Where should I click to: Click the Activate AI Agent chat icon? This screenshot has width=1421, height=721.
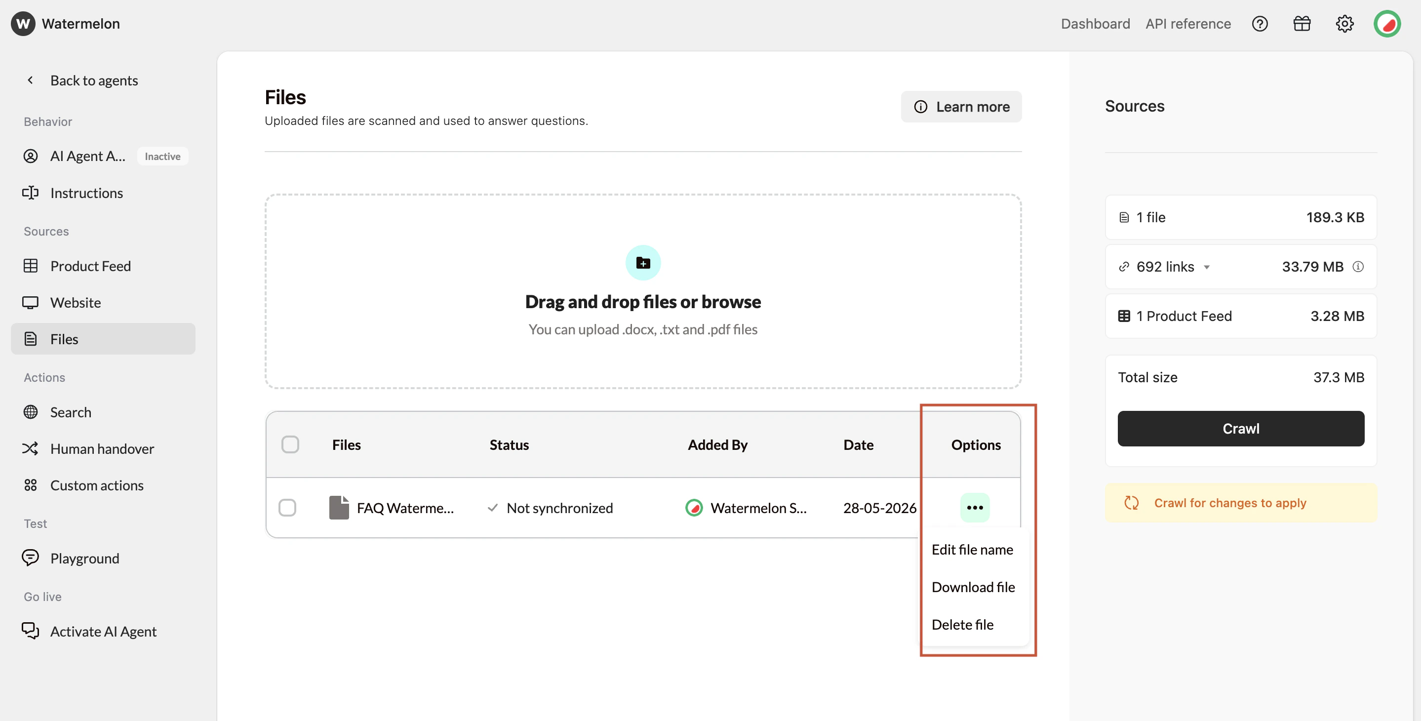click(30, 631)
